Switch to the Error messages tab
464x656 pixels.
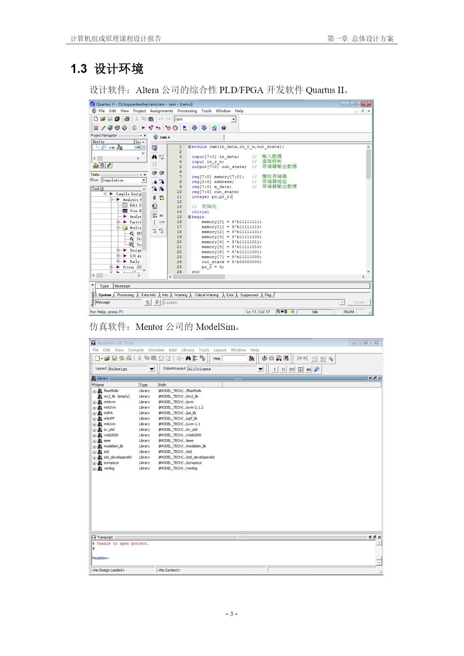point(230,295)
